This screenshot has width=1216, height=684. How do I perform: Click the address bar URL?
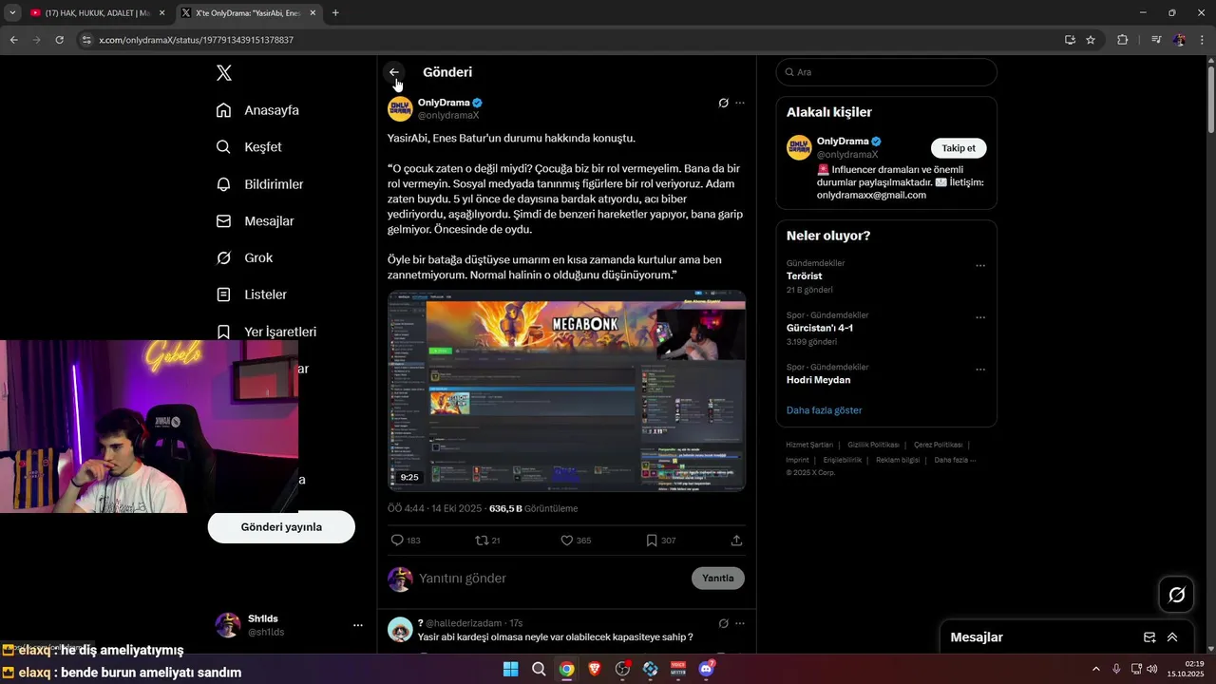pyautogui.click(x=196, y=40)
